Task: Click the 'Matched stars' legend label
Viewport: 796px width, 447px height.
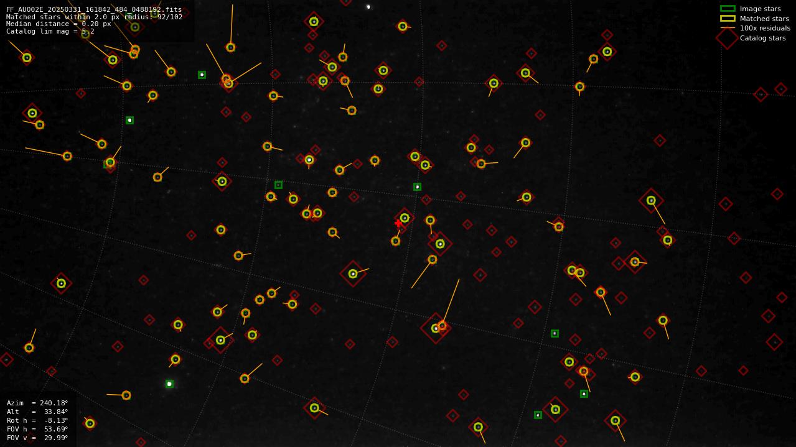Action: (764, 19)
